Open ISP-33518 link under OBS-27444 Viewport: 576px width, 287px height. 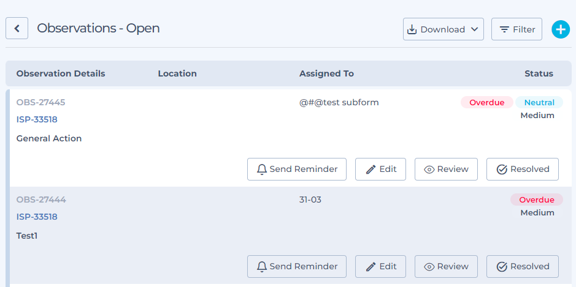point(37,217)
